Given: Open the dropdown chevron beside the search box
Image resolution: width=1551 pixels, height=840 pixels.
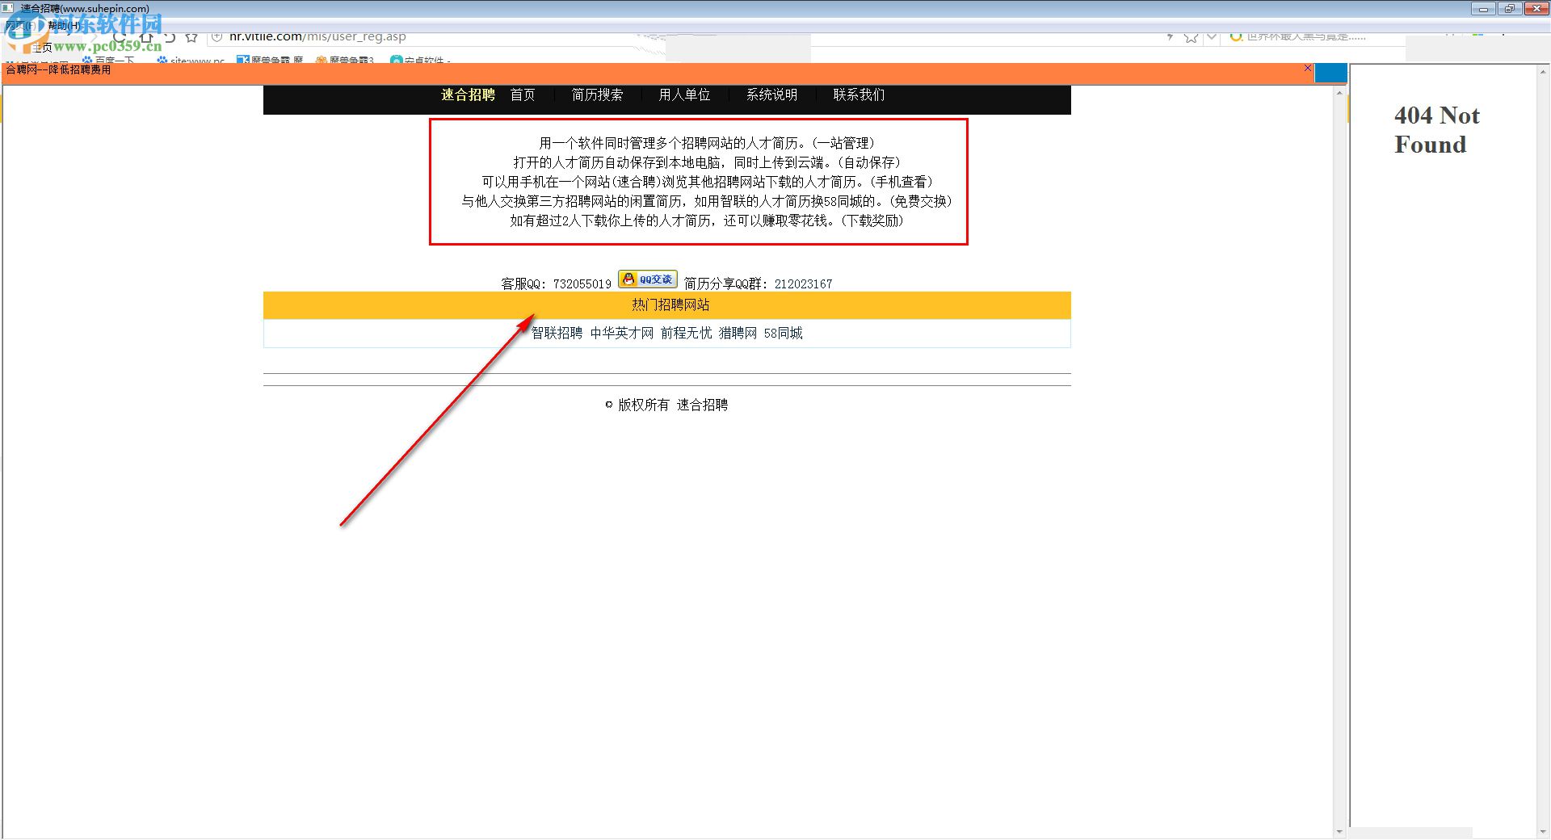Looking at the screenshot, I should 1211,36.
